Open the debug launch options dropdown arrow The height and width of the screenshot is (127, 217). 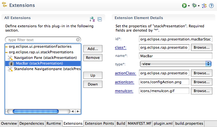[x=199, y=6]
